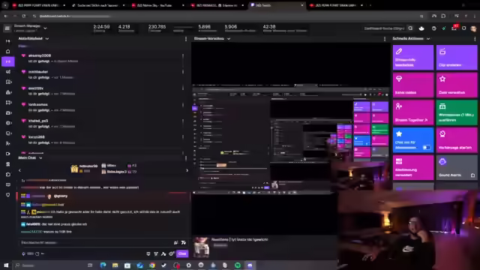The image size is (480, 270).
Task: Open the user avatar menu top right
Action: pos(473,28)
